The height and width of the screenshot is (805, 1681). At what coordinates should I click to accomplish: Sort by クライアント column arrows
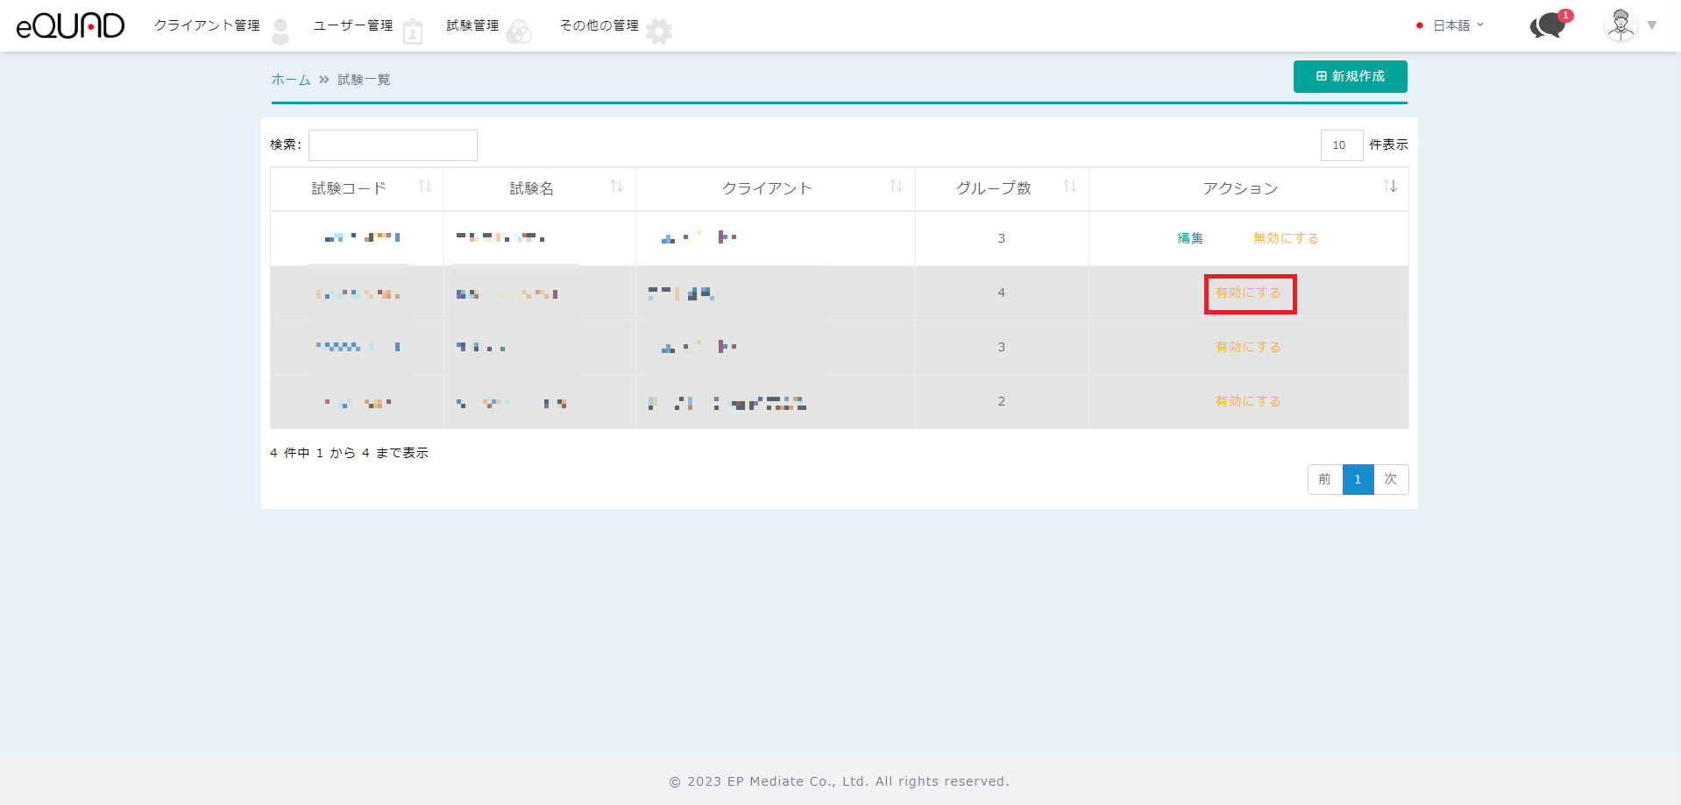pyautogui.click(x=896, y=187)
